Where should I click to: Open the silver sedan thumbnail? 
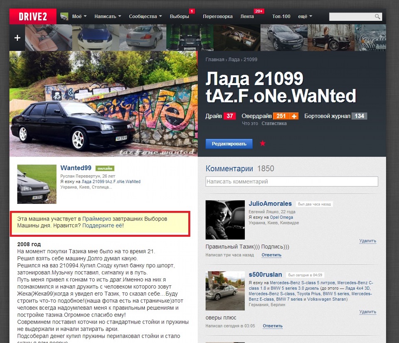click(x=143, y=38)
